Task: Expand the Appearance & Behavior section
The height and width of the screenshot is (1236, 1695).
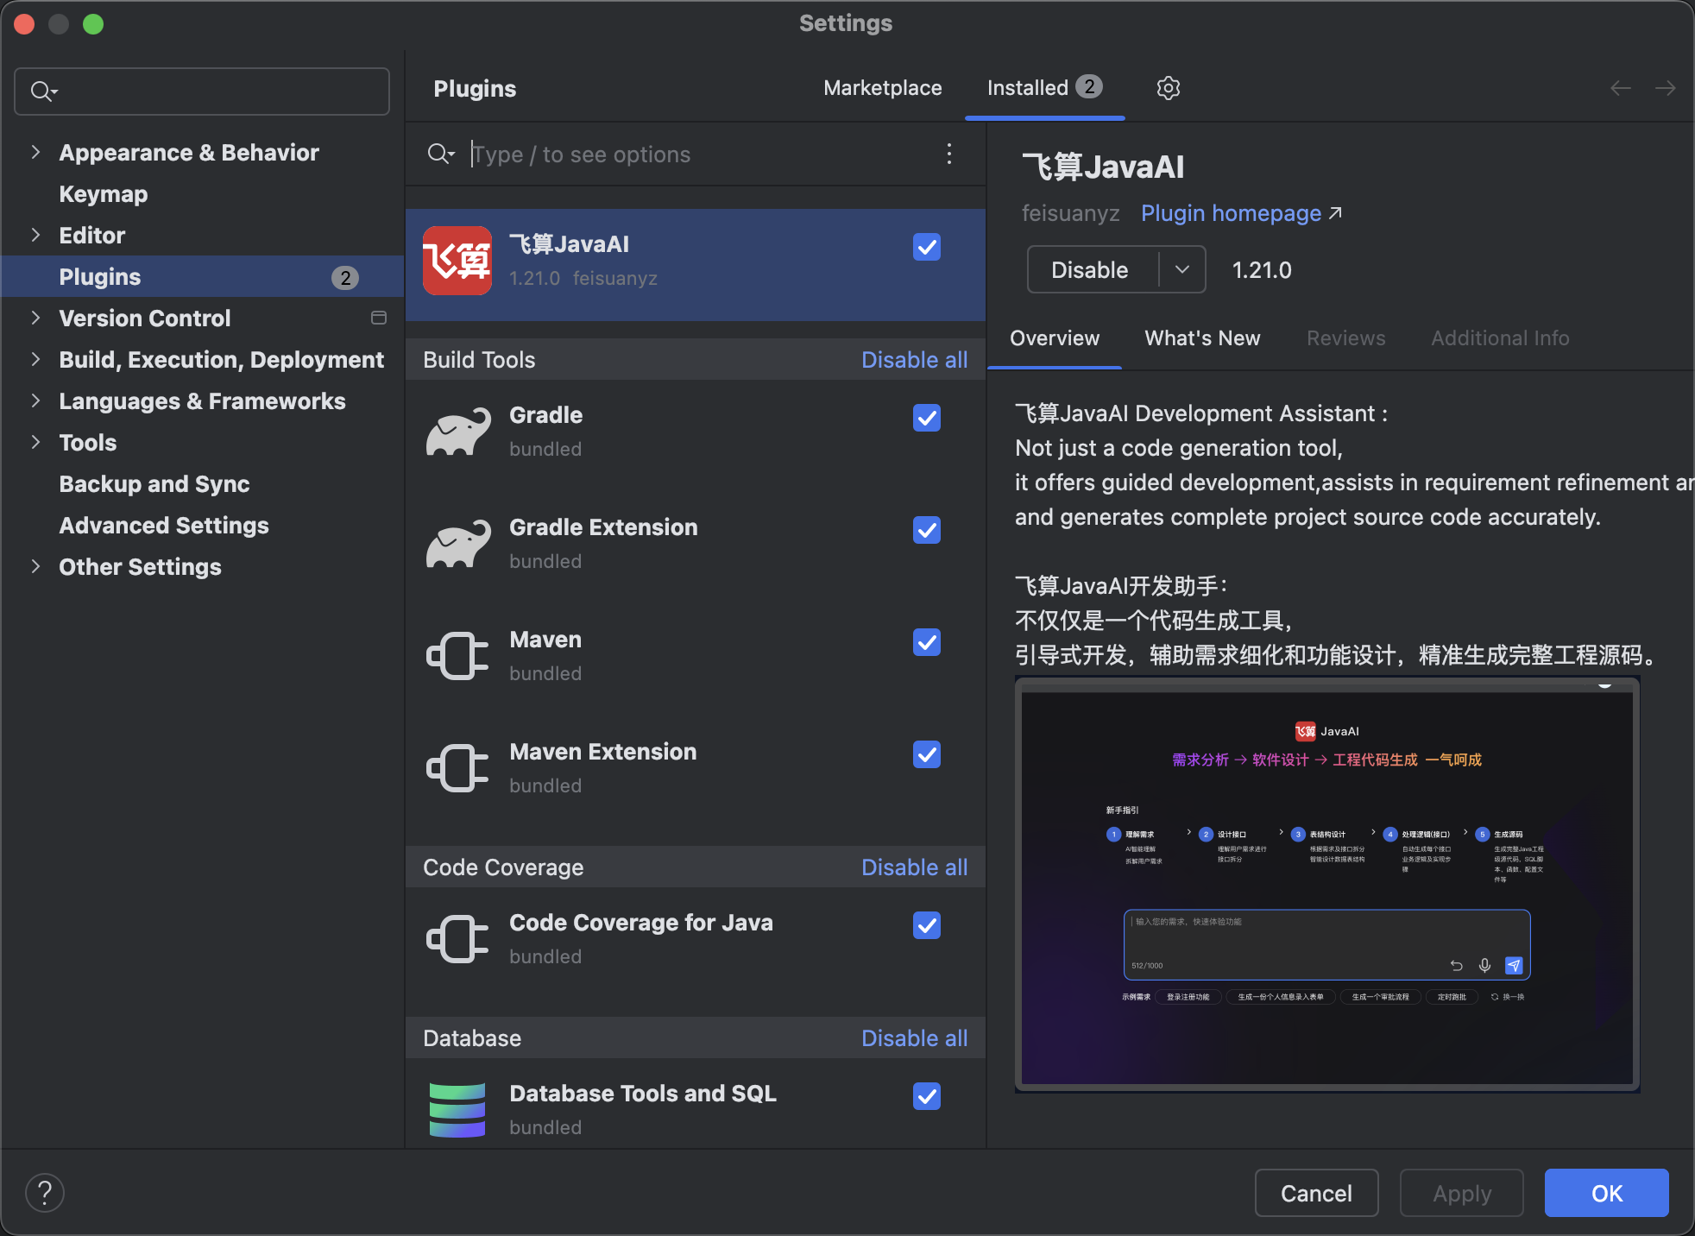Action: coord(35,152)
